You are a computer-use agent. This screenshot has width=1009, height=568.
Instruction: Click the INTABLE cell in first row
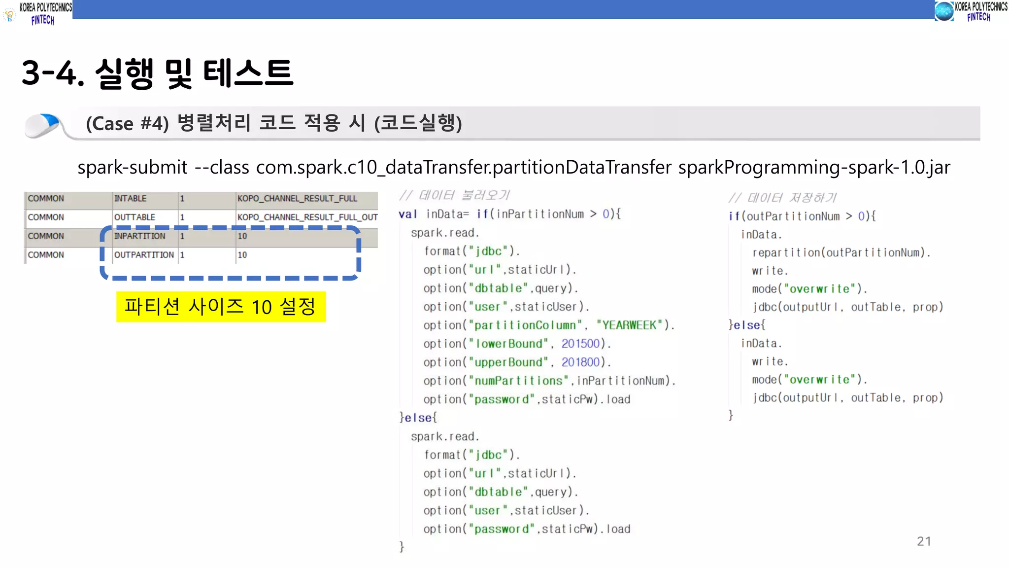[x=131, y=199]
